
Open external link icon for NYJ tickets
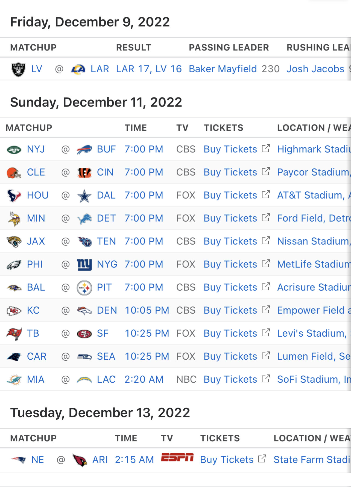tap(266, 149)
